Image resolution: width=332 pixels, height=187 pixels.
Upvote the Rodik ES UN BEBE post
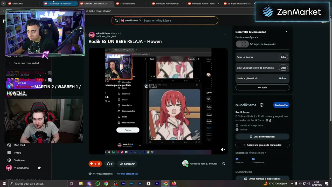coord(92,164)
